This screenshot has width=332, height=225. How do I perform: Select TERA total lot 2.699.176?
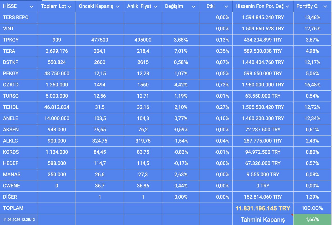[x=57, y=51]
